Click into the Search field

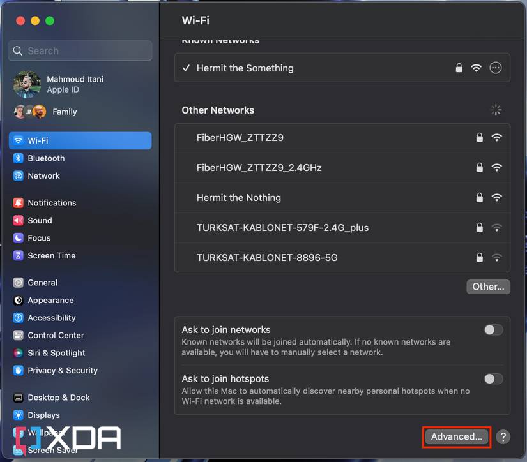pos(80,50)
